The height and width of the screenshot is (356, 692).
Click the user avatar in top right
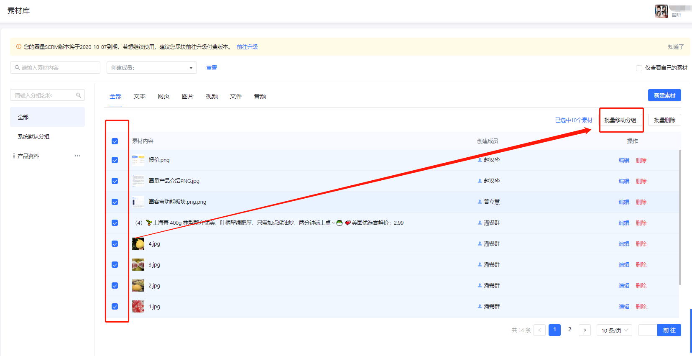[x=661, y=11]
